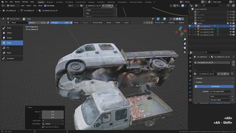Uncheck the baked collection checkbox

click(228, 23)
